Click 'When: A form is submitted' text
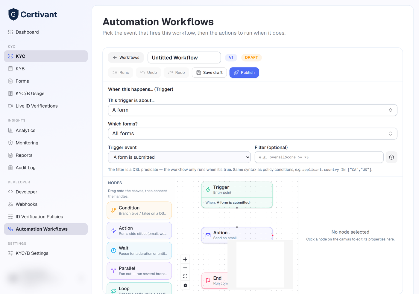Image resolution: width=419 pixels, height=294 pixels. click(x=227, y=202)
